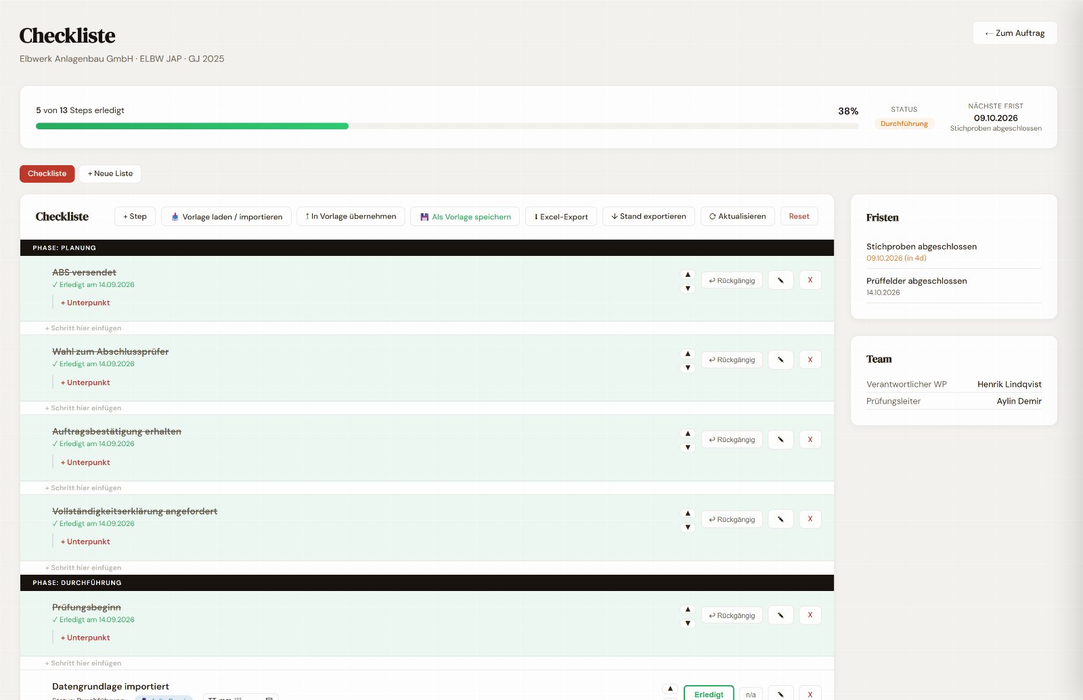Edit the Wahl zum Abschlussprüfer step
This screenshot has width=1083, height=700.
point(780,359)
